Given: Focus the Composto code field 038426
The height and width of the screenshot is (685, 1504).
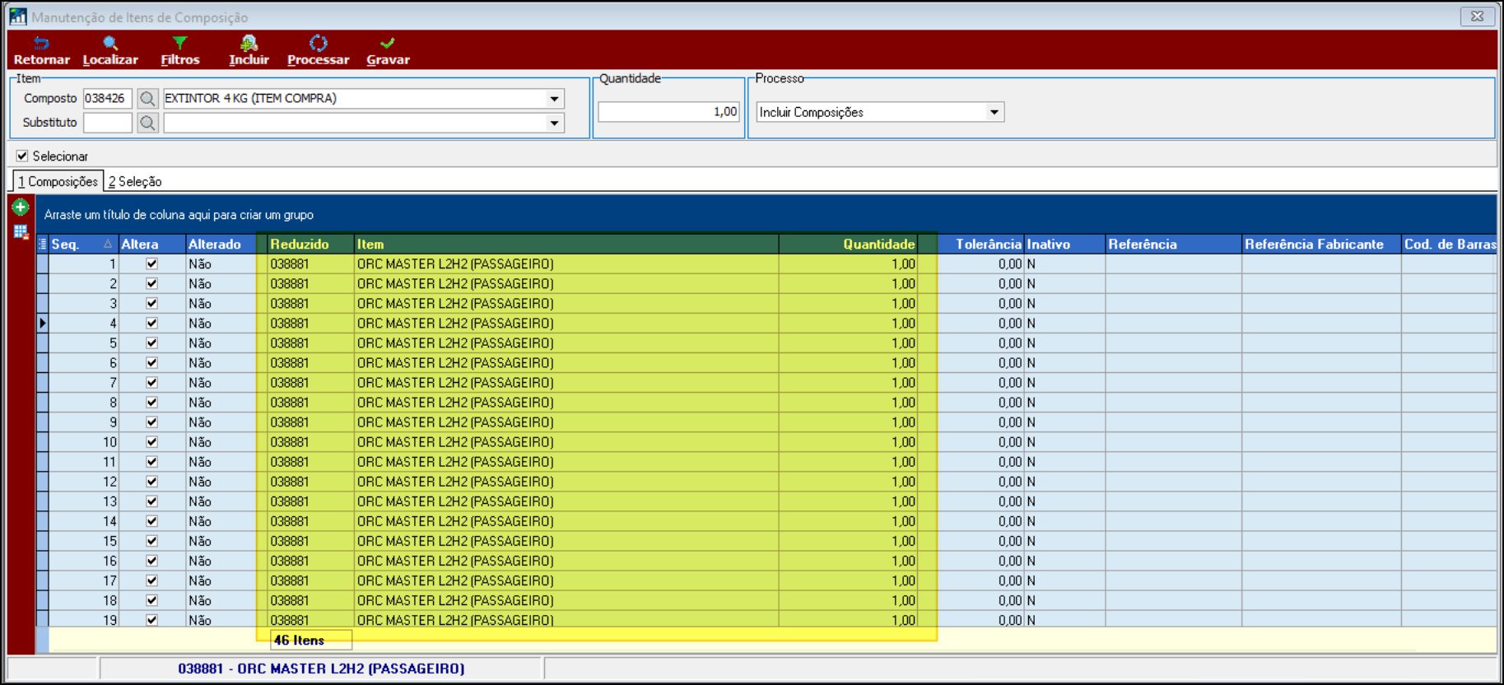Looking at the screenshot, I should (107, 99).
